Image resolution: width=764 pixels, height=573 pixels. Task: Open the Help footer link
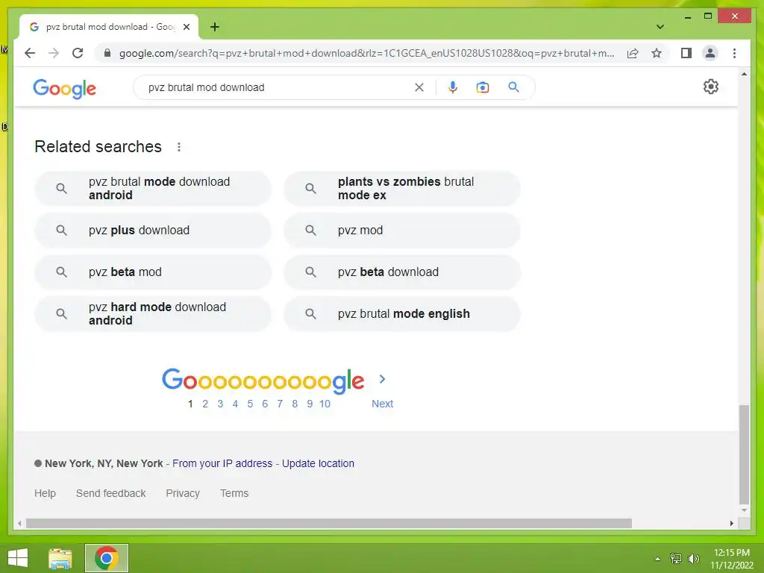(45, 493)
